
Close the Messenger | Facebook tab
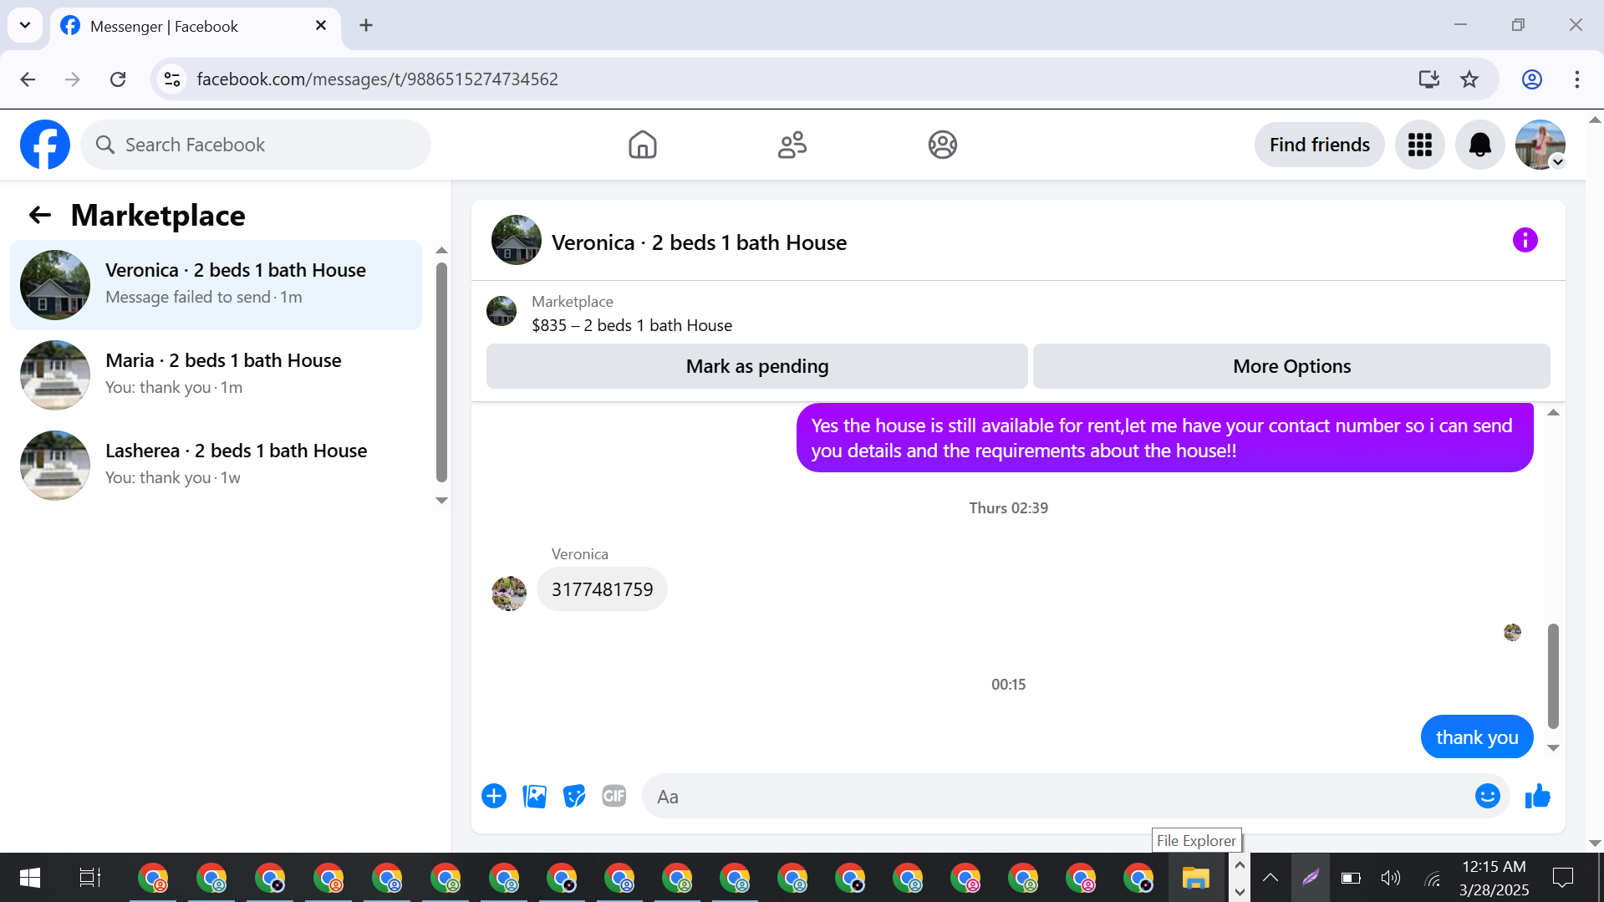click(321, 26)
